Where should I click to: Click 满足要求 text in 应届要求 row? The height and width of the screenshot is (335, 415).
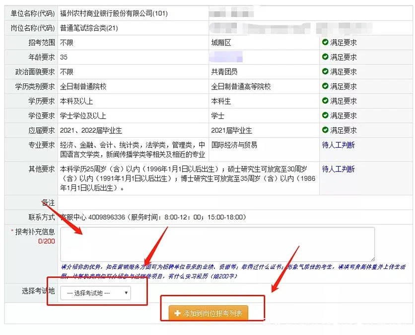[x=344, y=130]
